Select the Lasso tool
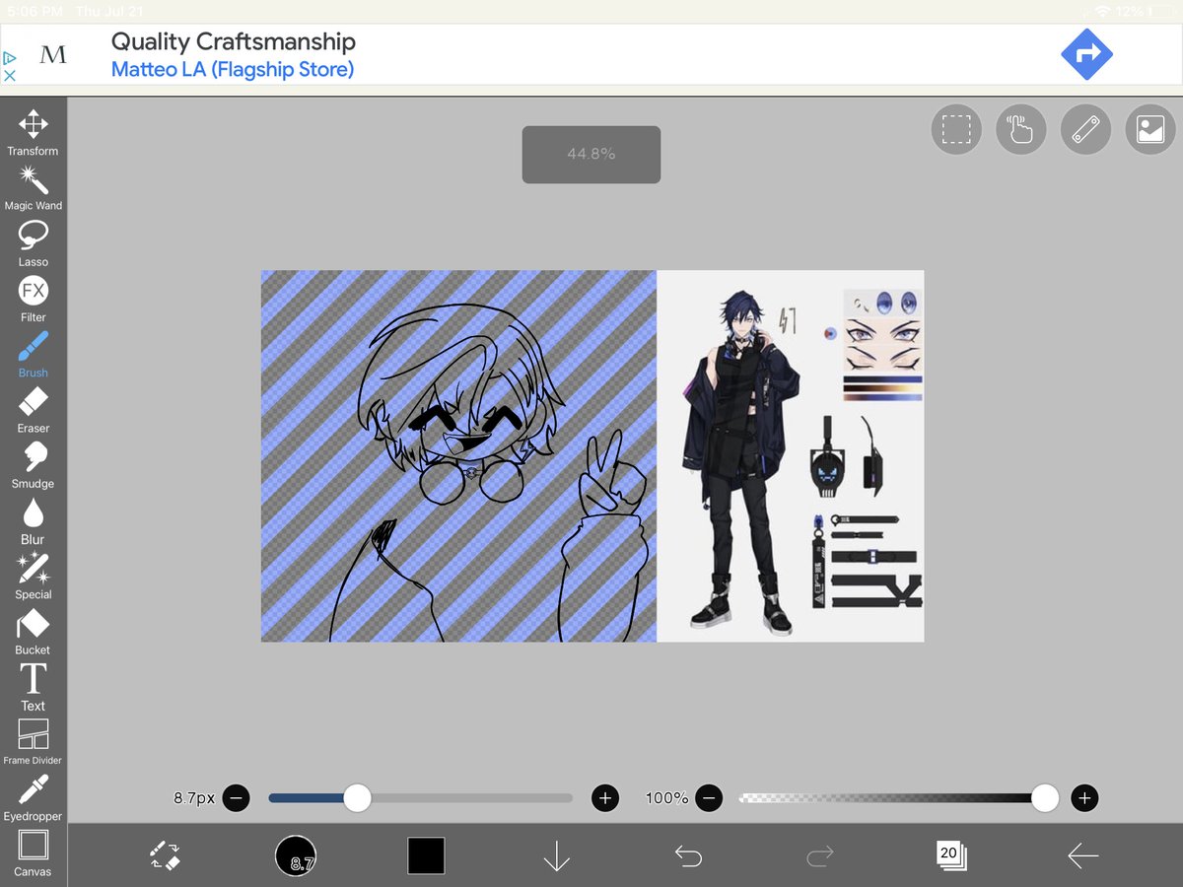The image size is (1183, 887). [33, 243]
